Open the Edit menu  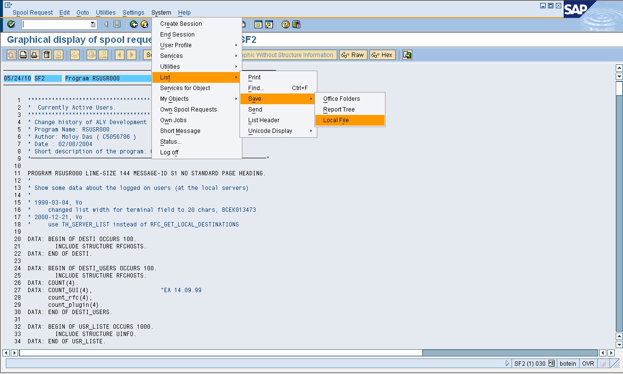coord(64,13)
